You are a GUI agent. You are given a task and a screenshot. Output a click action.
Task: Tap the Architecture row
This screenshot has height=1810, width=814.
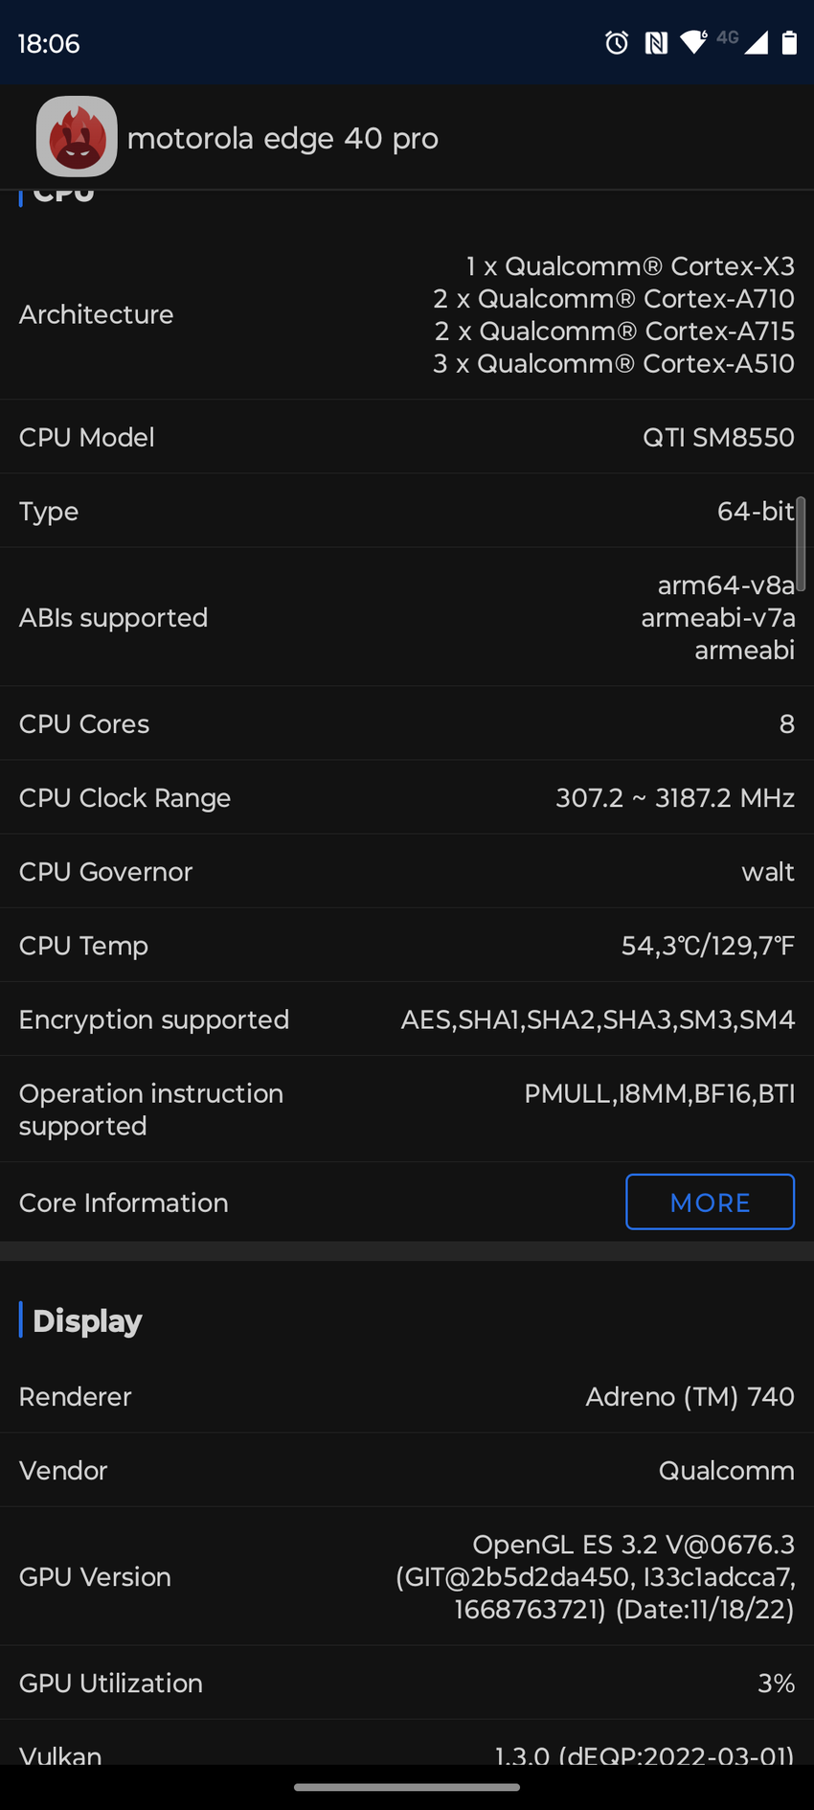point(407,314)
